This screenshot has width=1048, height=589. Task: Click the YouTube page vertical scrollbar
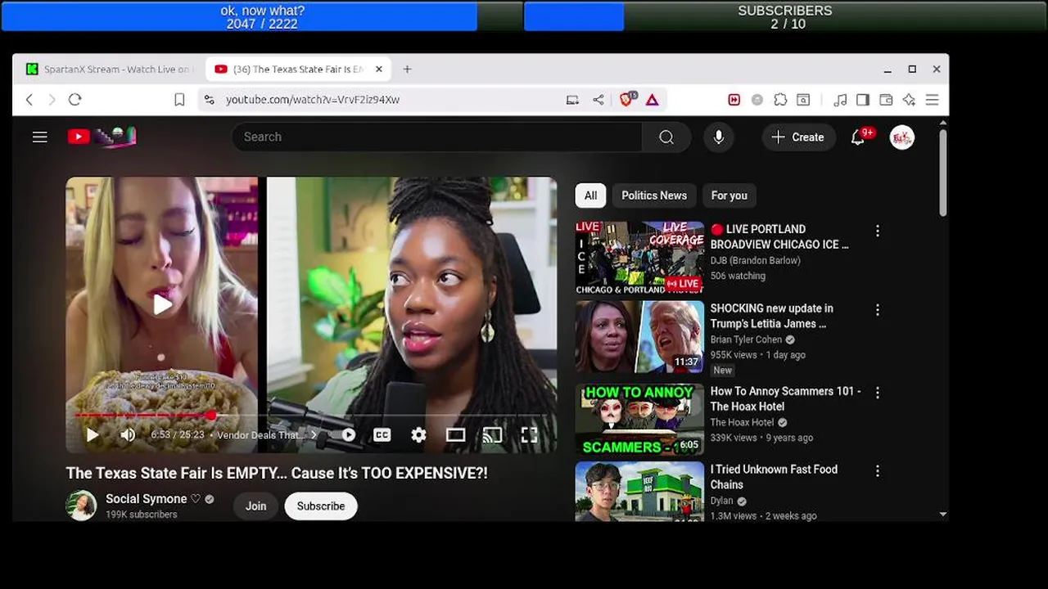(x=942, y=172)
